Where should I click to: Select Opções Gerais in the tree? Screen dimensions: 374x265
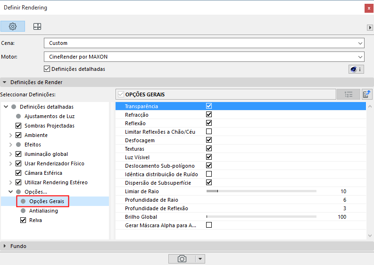click(x=47, y=201)
